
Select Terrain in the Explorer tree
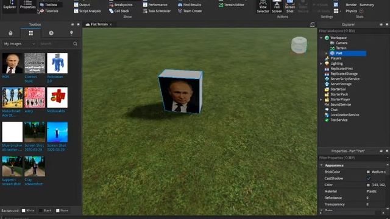click(341, 48)
